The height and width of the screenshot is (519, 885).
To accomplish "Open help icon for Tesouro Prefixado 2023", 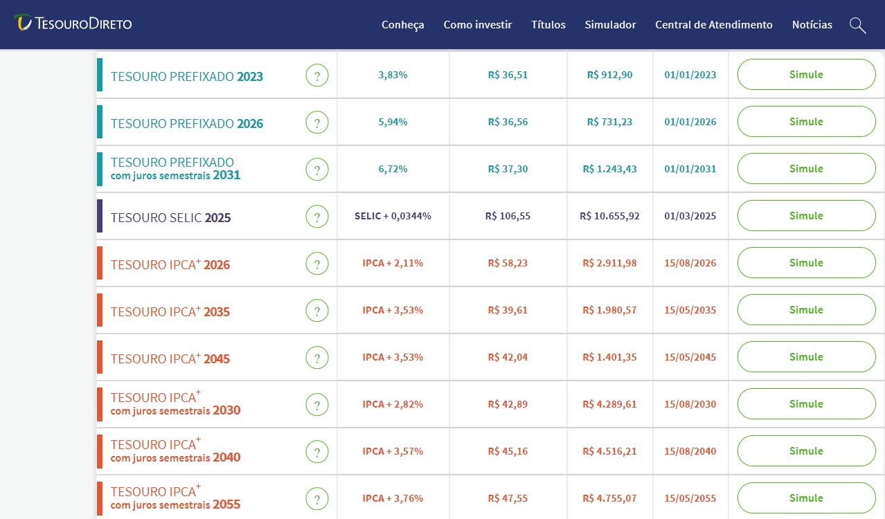I will [x=317, y=75].
